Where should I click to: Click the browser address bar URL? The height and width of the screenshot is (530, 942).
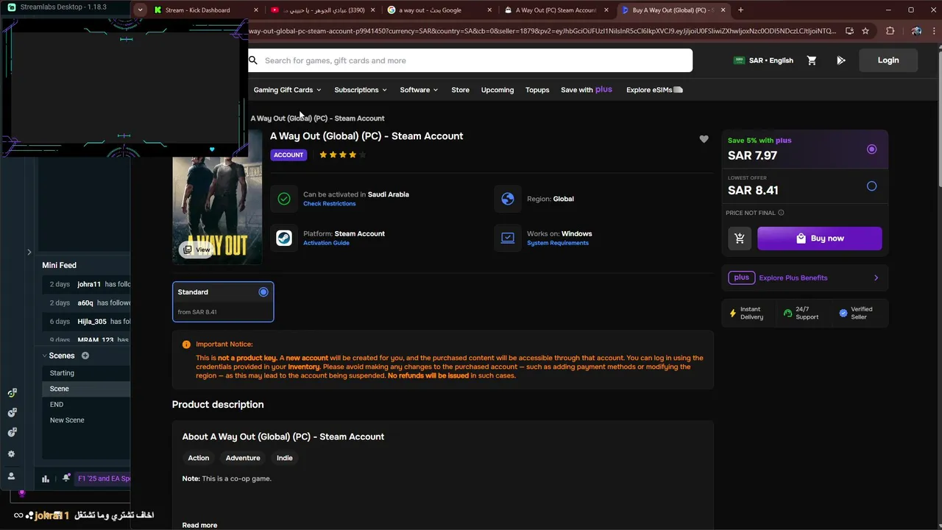(542, 31)
